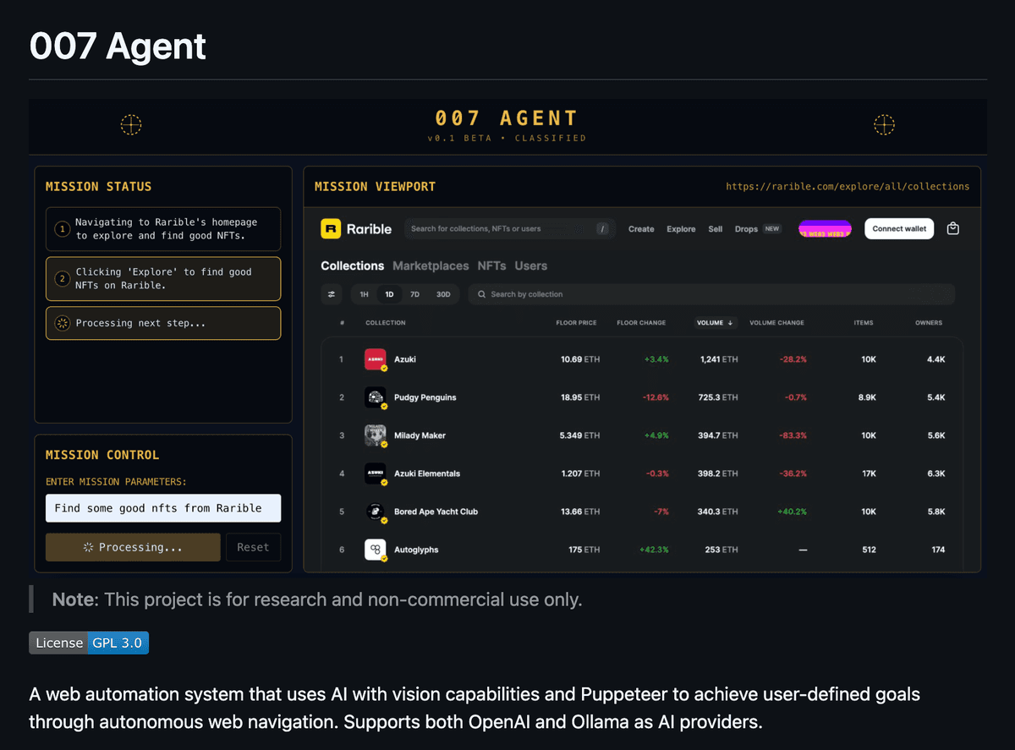The height and width of the screenshot is (750, 1015).
Task: Click the right crosshair icon in header
Action: point(884,125)
